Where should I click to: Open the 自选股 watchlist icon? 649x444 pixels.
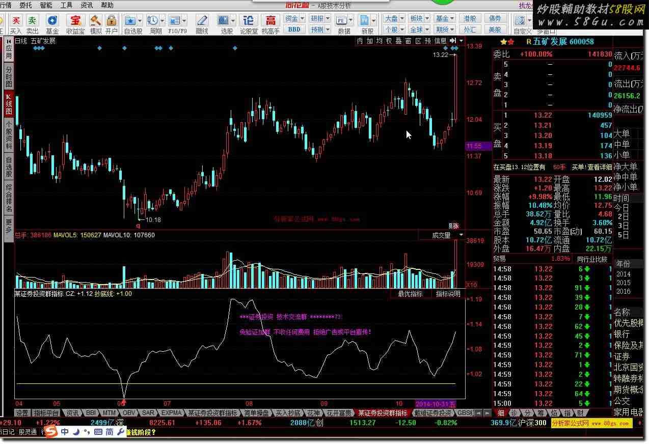point(130,20)
